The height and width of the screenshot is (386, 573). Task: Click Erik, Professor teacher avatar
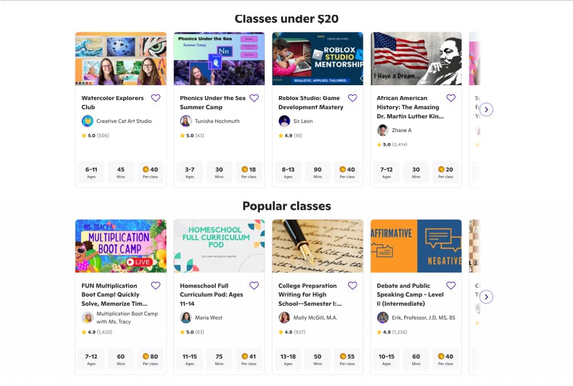pyautogui.click(x=383, y=318)
